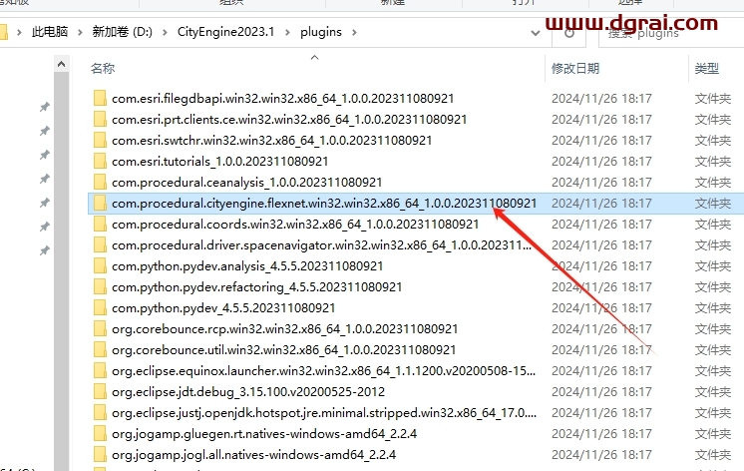
Task: Click the refresh button beside address bar
Action: pyautogui.click(x=569, y=33)
